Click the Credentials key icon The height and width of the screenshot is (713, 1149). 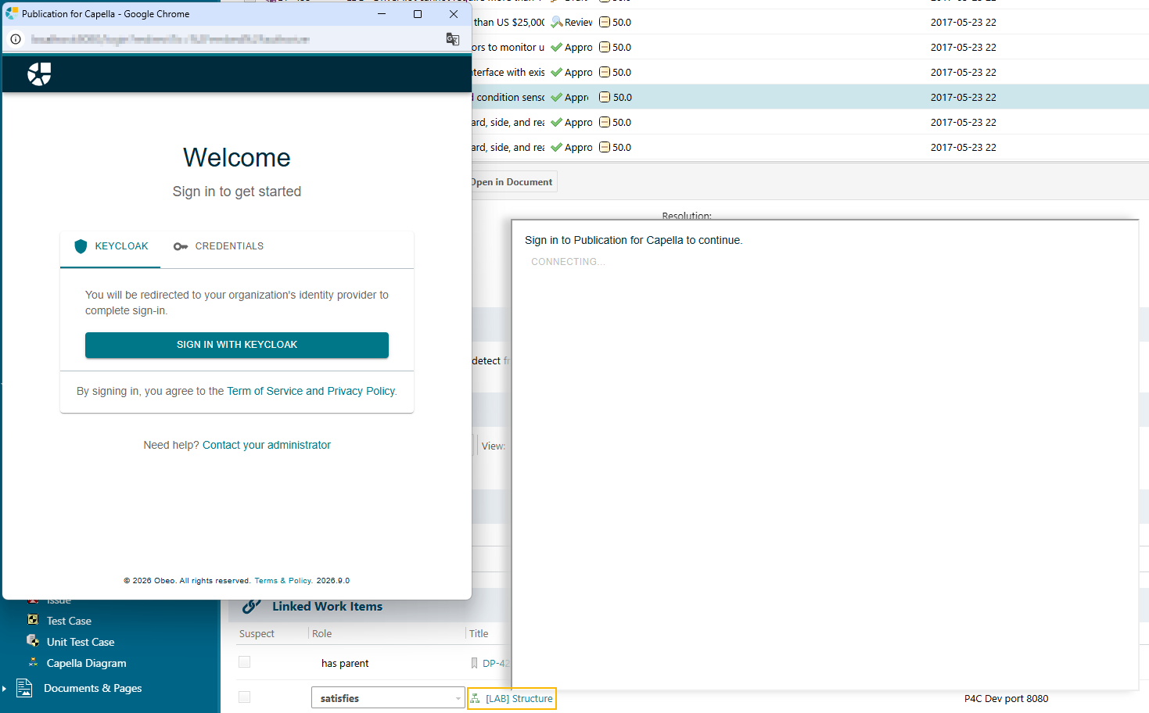[181, 246]
